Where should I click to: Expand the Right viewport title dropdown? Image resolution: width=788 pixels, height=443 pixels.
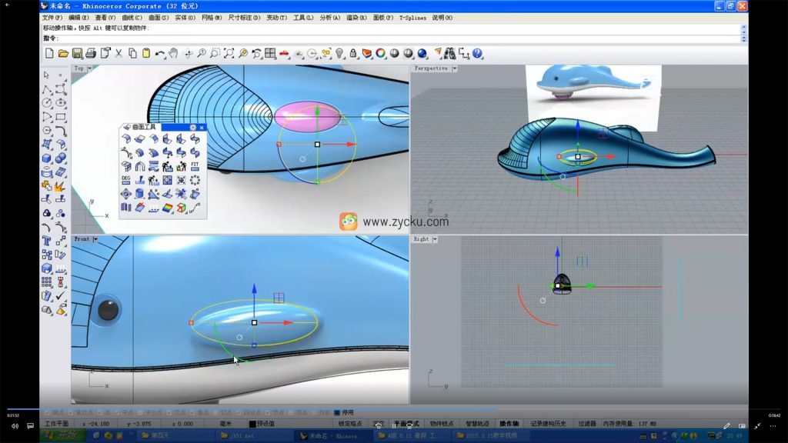436,239
